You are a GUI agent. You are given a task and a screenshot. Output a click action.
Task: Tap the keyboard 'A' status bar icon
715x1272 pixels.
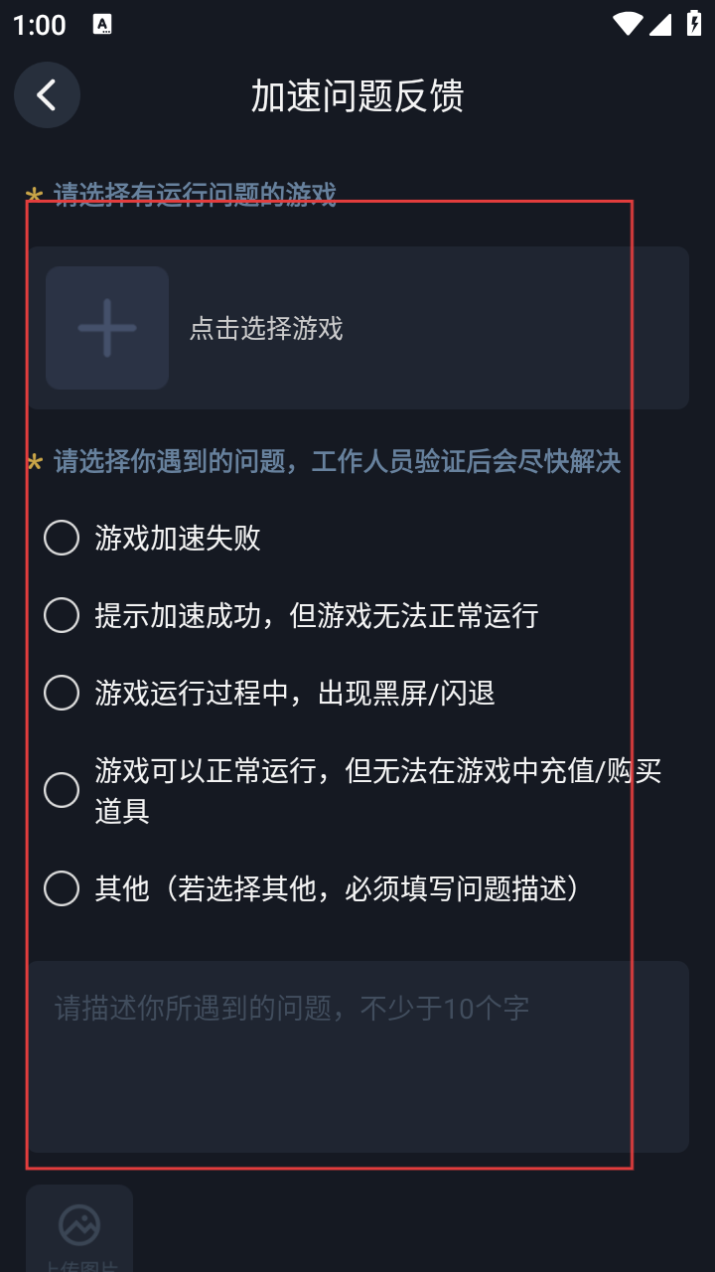tap(102, 25)
